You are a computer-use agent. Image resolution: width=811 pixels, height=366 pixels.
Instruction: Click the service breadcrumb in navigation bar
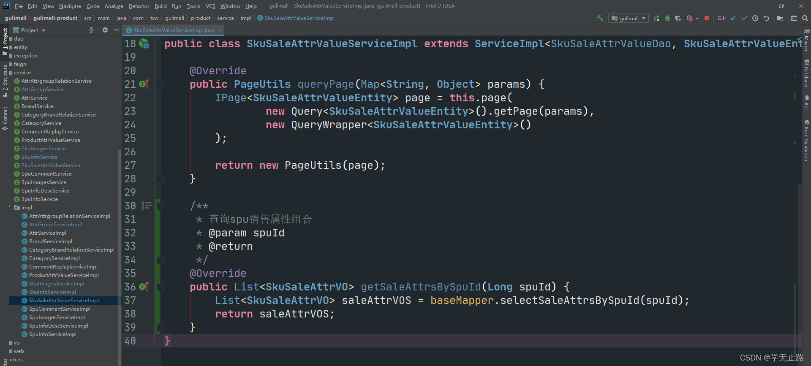coord(225,18)
